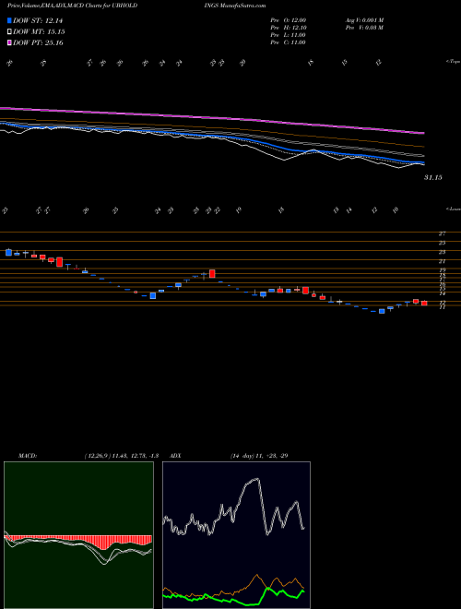Click the '<Lows' row label
This screenshot has height=609, width=461.
click(x=453, y=209)
